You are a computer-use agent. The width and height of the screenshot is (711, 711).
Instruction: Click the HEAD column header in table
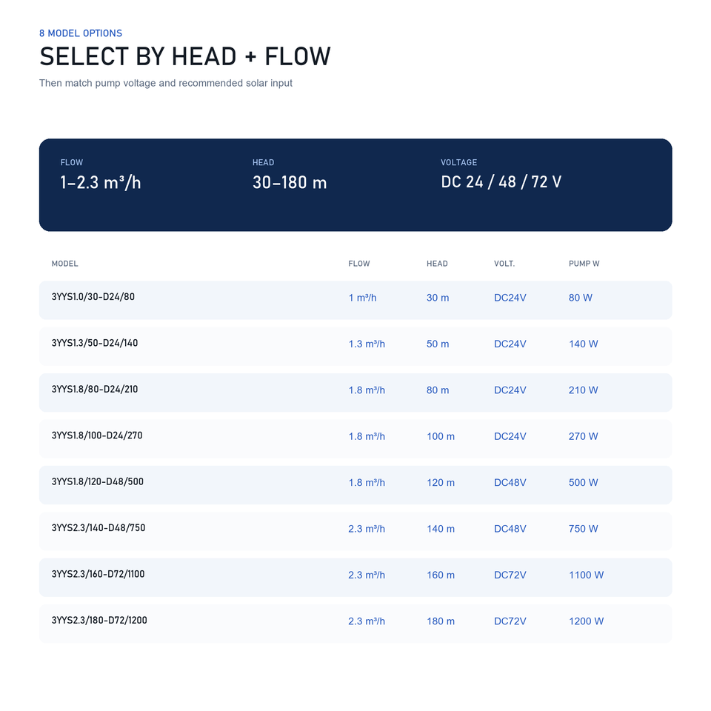[x=437, y=264]
